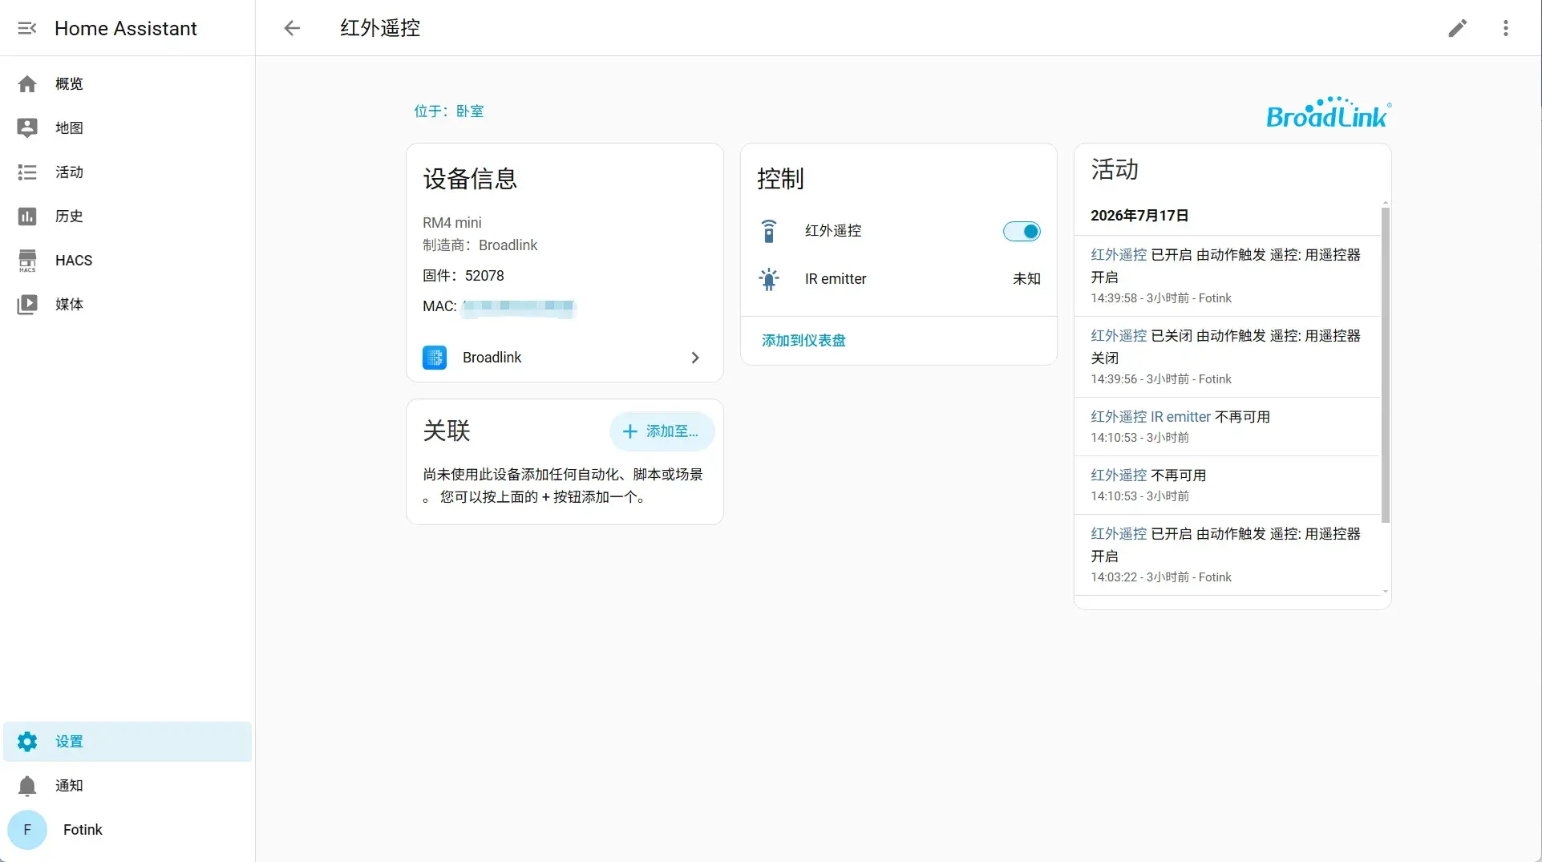
Task: Open 红外遥控 link in 14:39:56 entry
Action: [x=1119, y=335]
